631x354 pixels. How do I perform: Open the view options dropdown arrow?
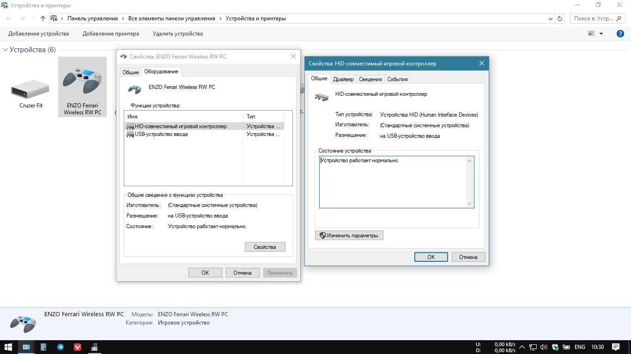click(x=601, y=34)
